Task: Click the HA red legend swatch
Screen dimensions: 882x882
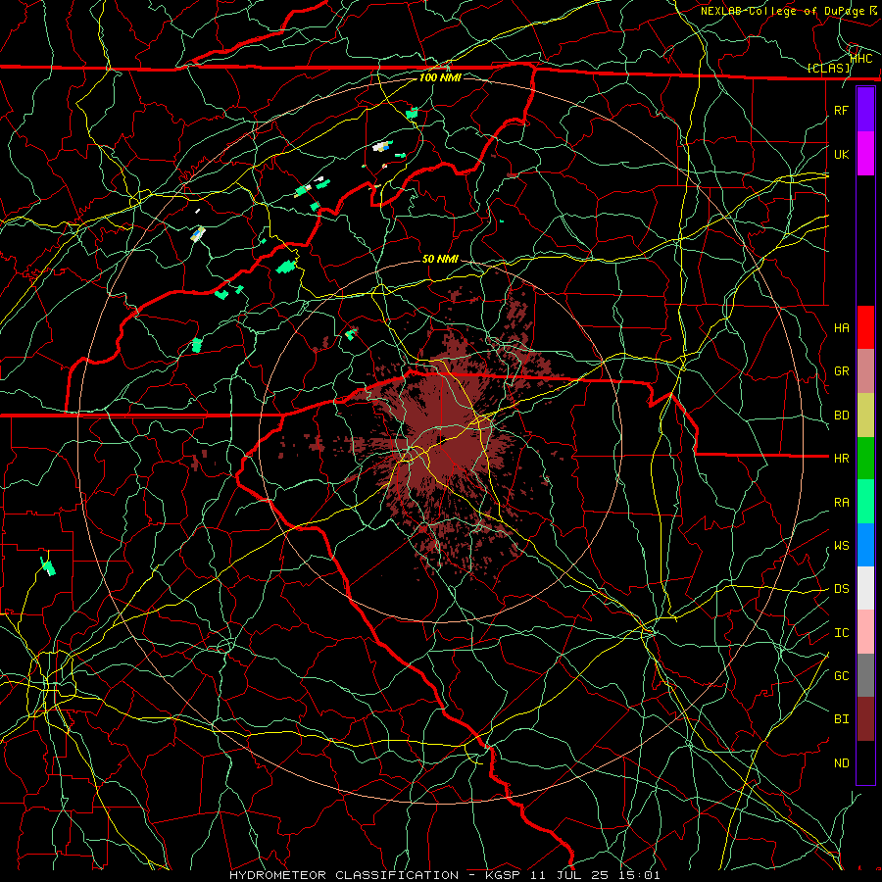Action: [x=865, y=327]
